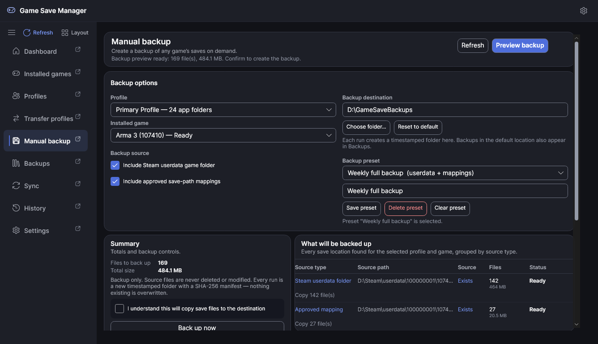Open the Profile dropdown
The image size is (598, 344).
(x=223, y=110)
